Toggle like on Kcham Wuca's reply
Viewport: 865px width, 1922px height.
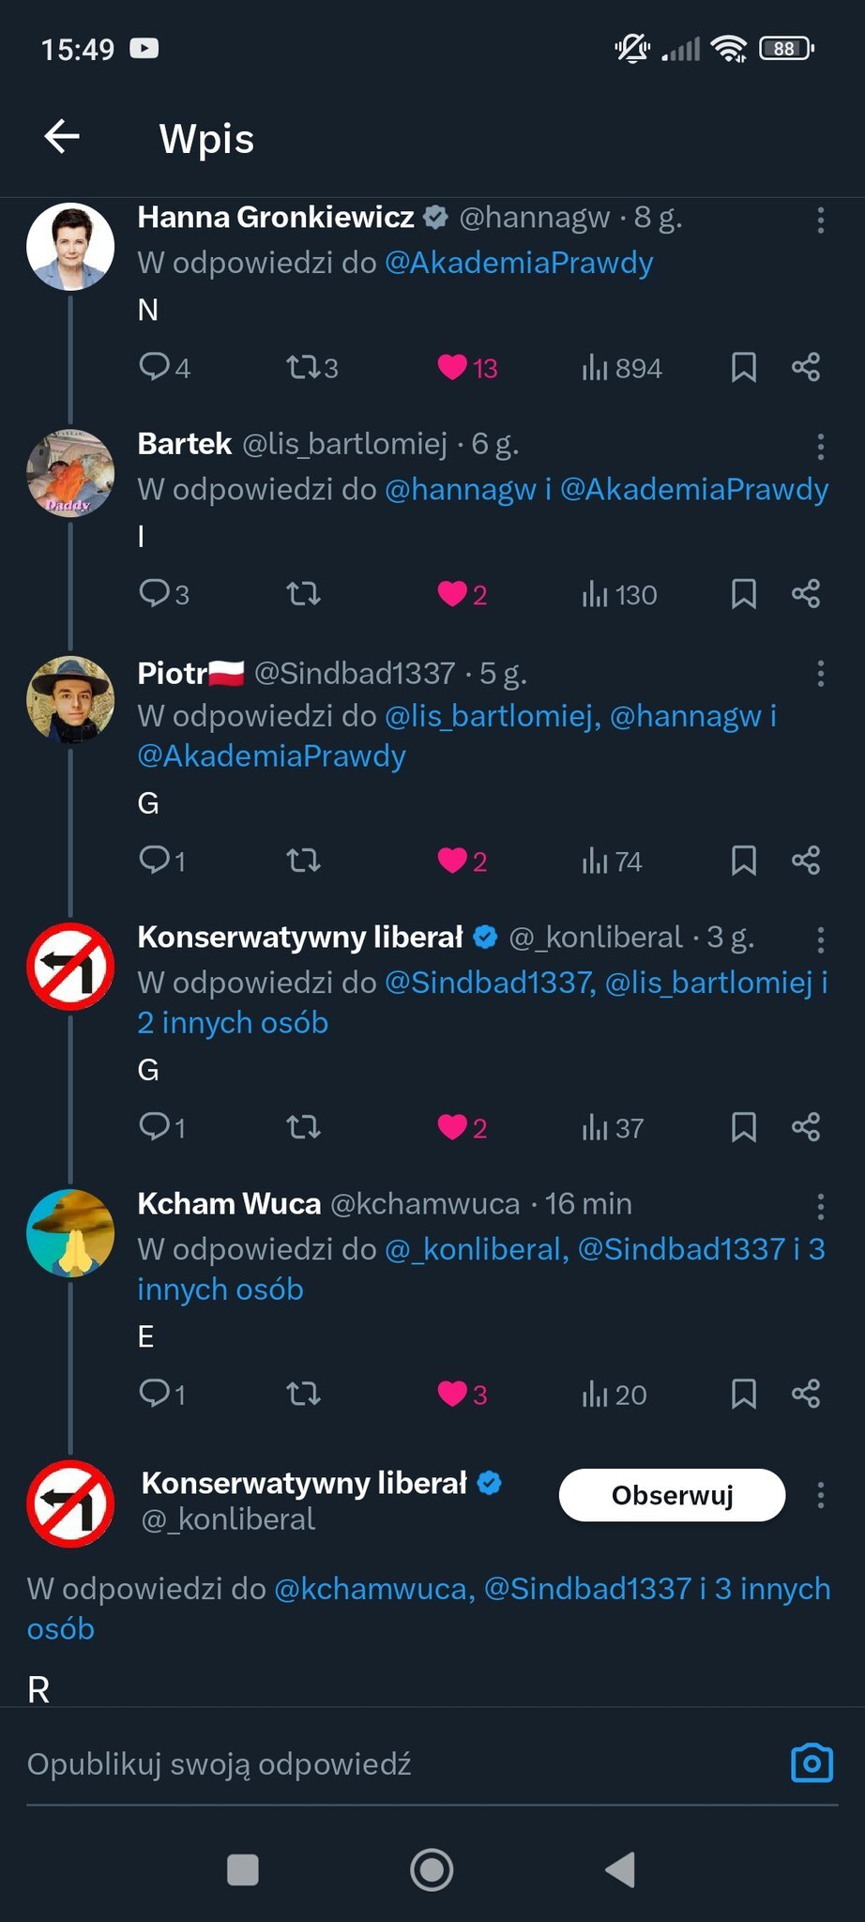point(453,1394)
